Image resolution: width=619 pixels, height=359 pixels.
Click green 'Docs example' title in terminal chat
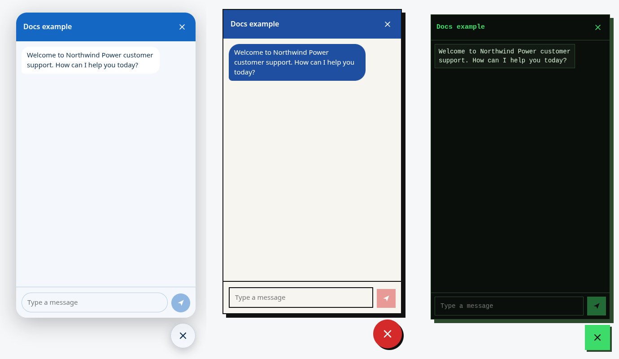click(461, 27)
